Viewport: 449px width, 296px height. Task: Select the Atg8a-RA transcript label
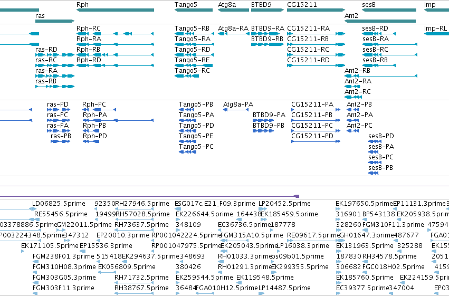[x=233, y=28]
